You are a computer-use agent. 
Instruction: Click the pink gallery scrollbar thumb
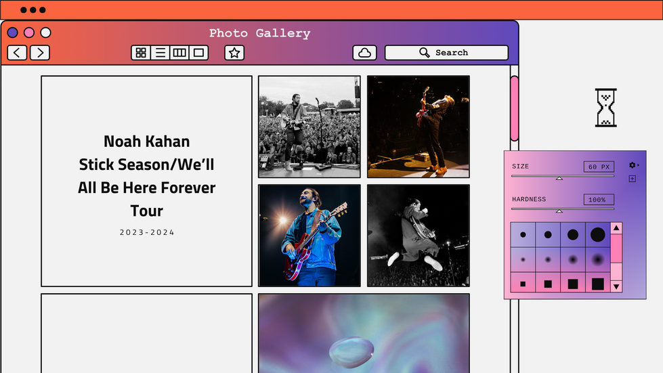coord(514,108)
